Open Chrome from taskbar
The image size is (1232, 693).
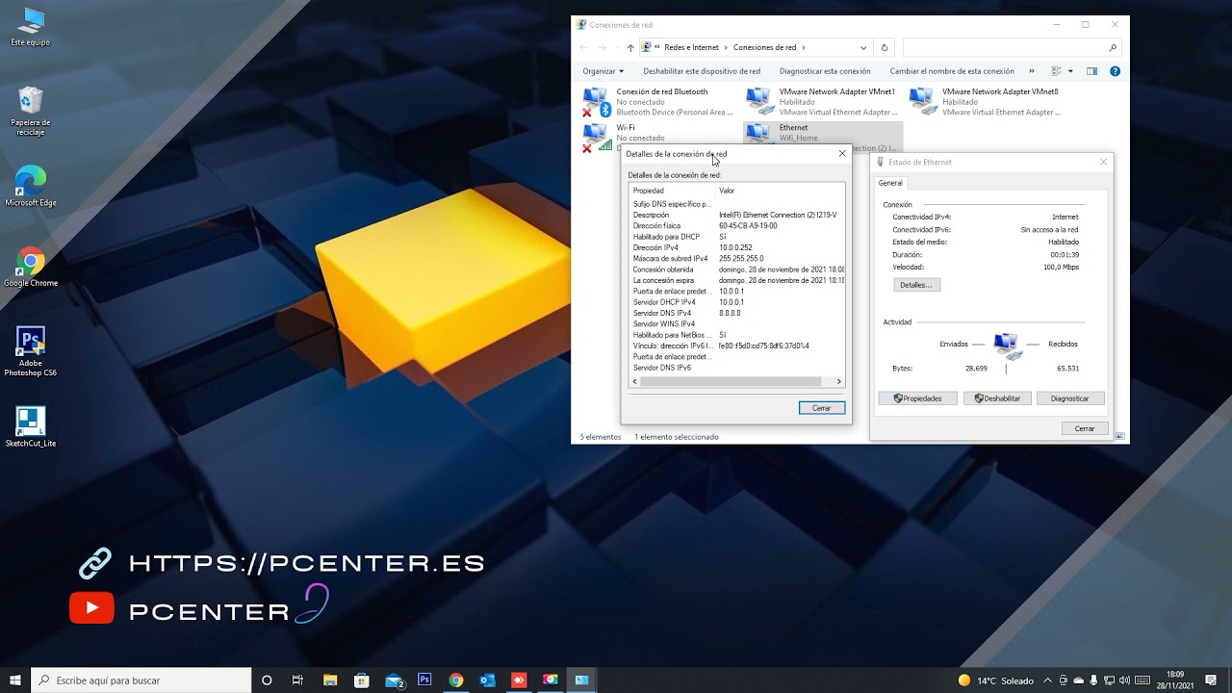point(456,680)
